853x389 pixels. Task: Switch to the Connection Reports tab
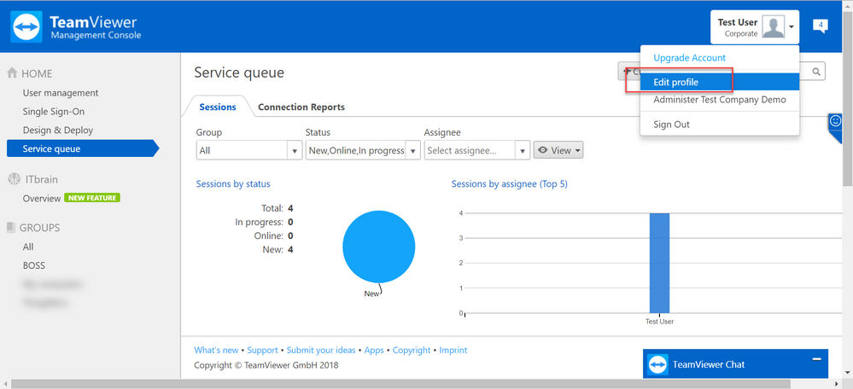301,107
